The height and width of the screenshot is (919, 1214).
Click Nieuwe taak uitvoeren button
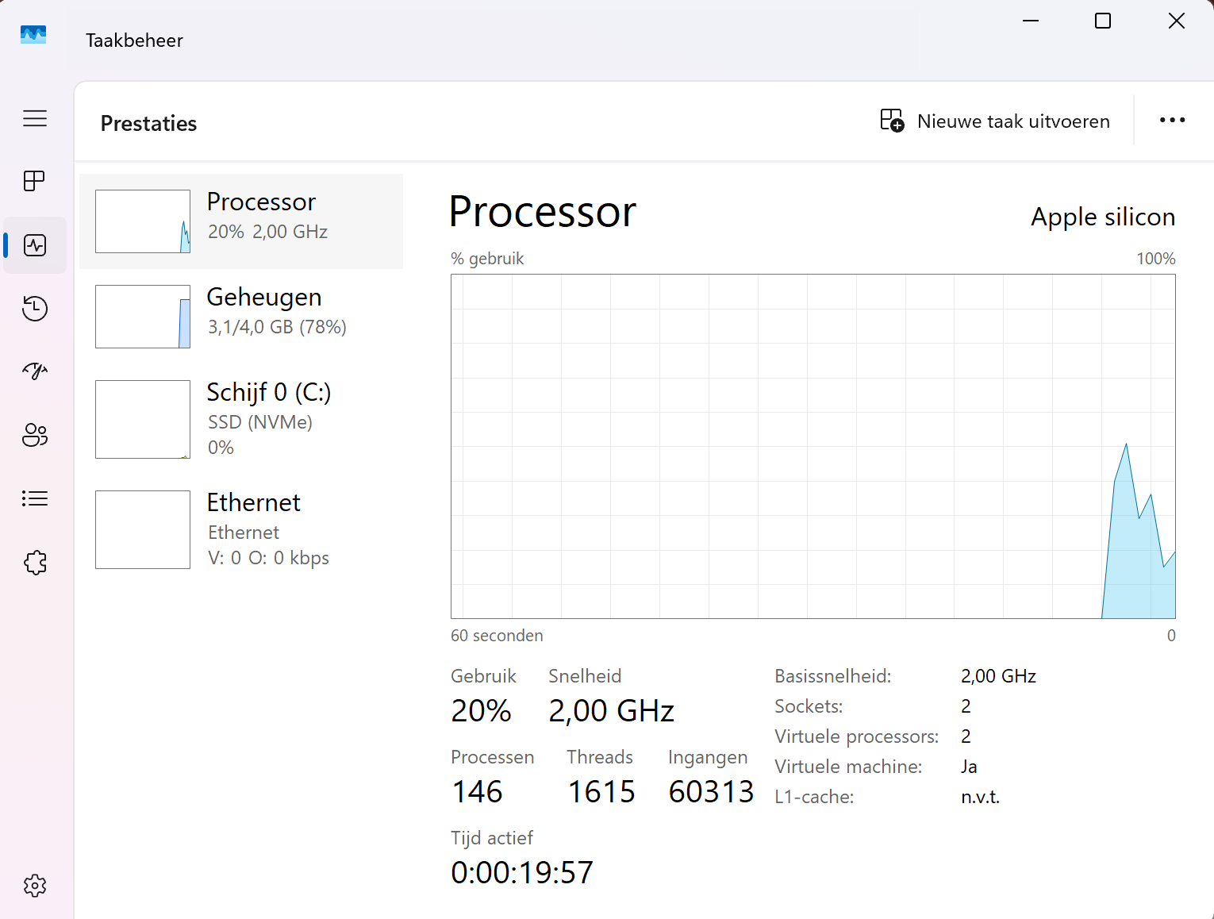[x=995, y=121]
